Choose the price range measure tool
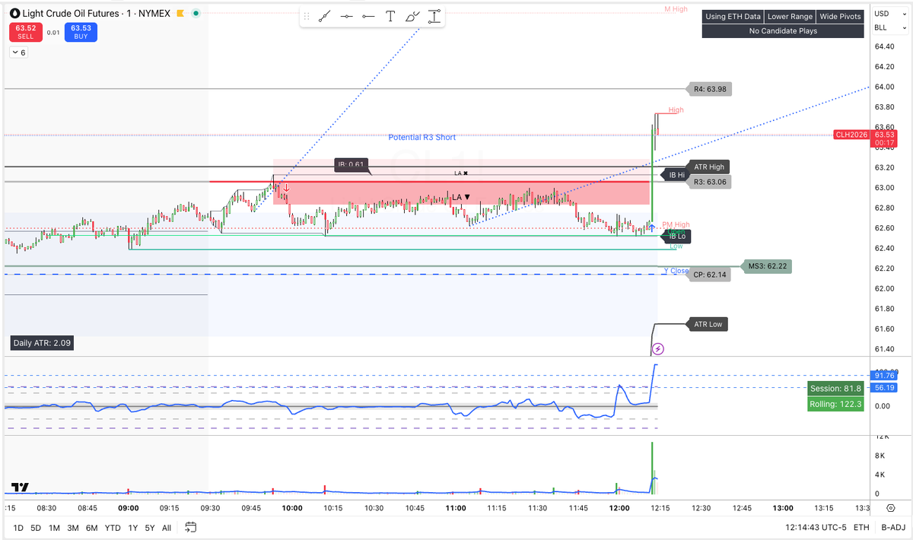 tap(434, 16)
